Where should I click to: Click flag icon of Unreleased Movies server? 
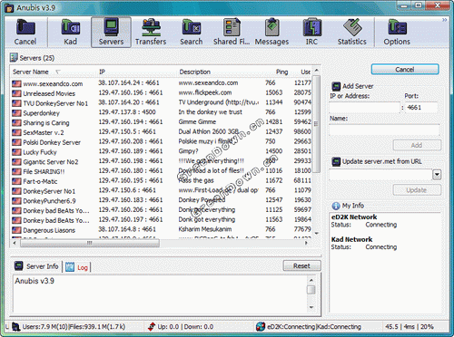point(16,93)
